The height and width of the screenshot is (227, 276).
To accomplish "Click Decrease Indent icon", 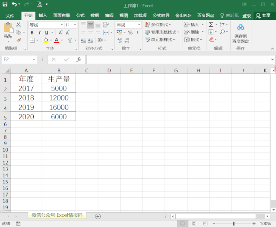I will click(83, 40).
